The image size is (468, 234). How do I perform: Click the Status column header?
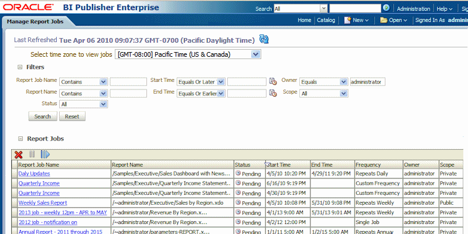(x=250, y=164)
